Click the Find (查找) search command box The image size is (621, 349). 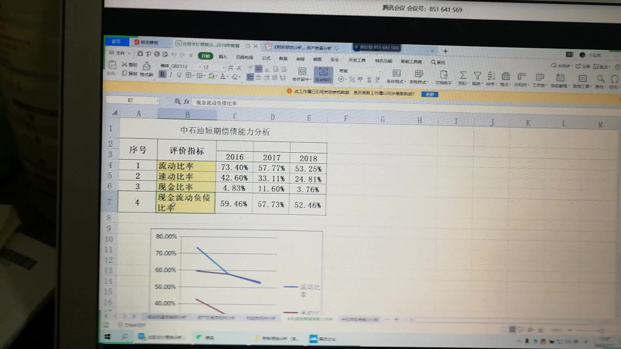(438, 62)
